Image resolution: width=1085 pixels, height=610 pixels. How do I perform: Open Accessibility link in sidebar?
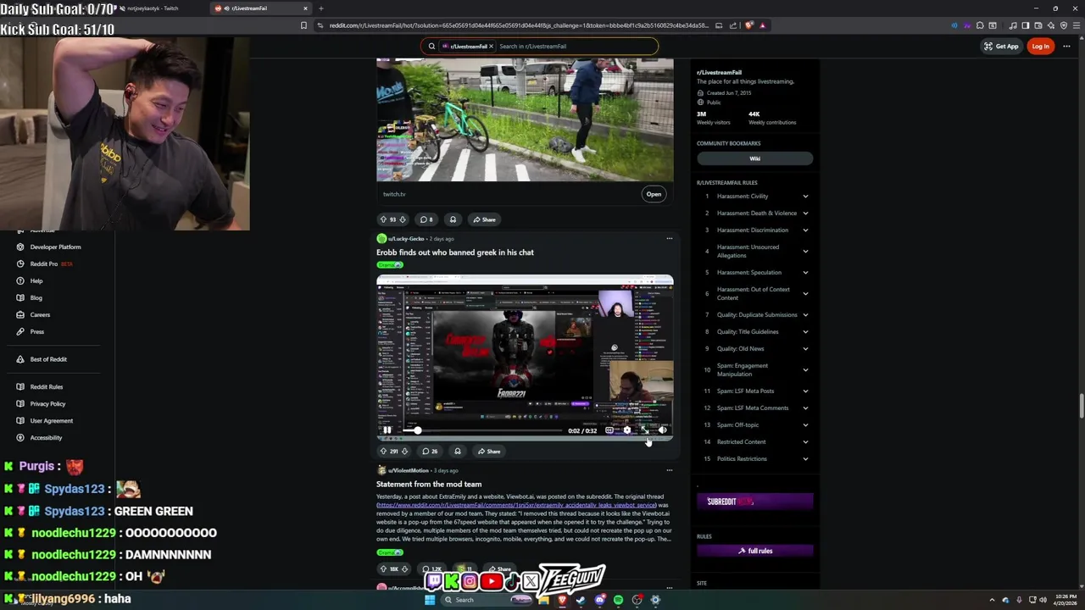pyautogui.click(x=46, y=438)
